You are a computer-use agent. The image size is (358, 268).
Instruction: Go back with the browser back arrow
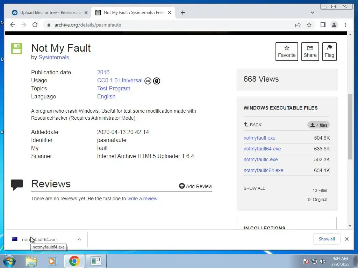pos(13,25)
